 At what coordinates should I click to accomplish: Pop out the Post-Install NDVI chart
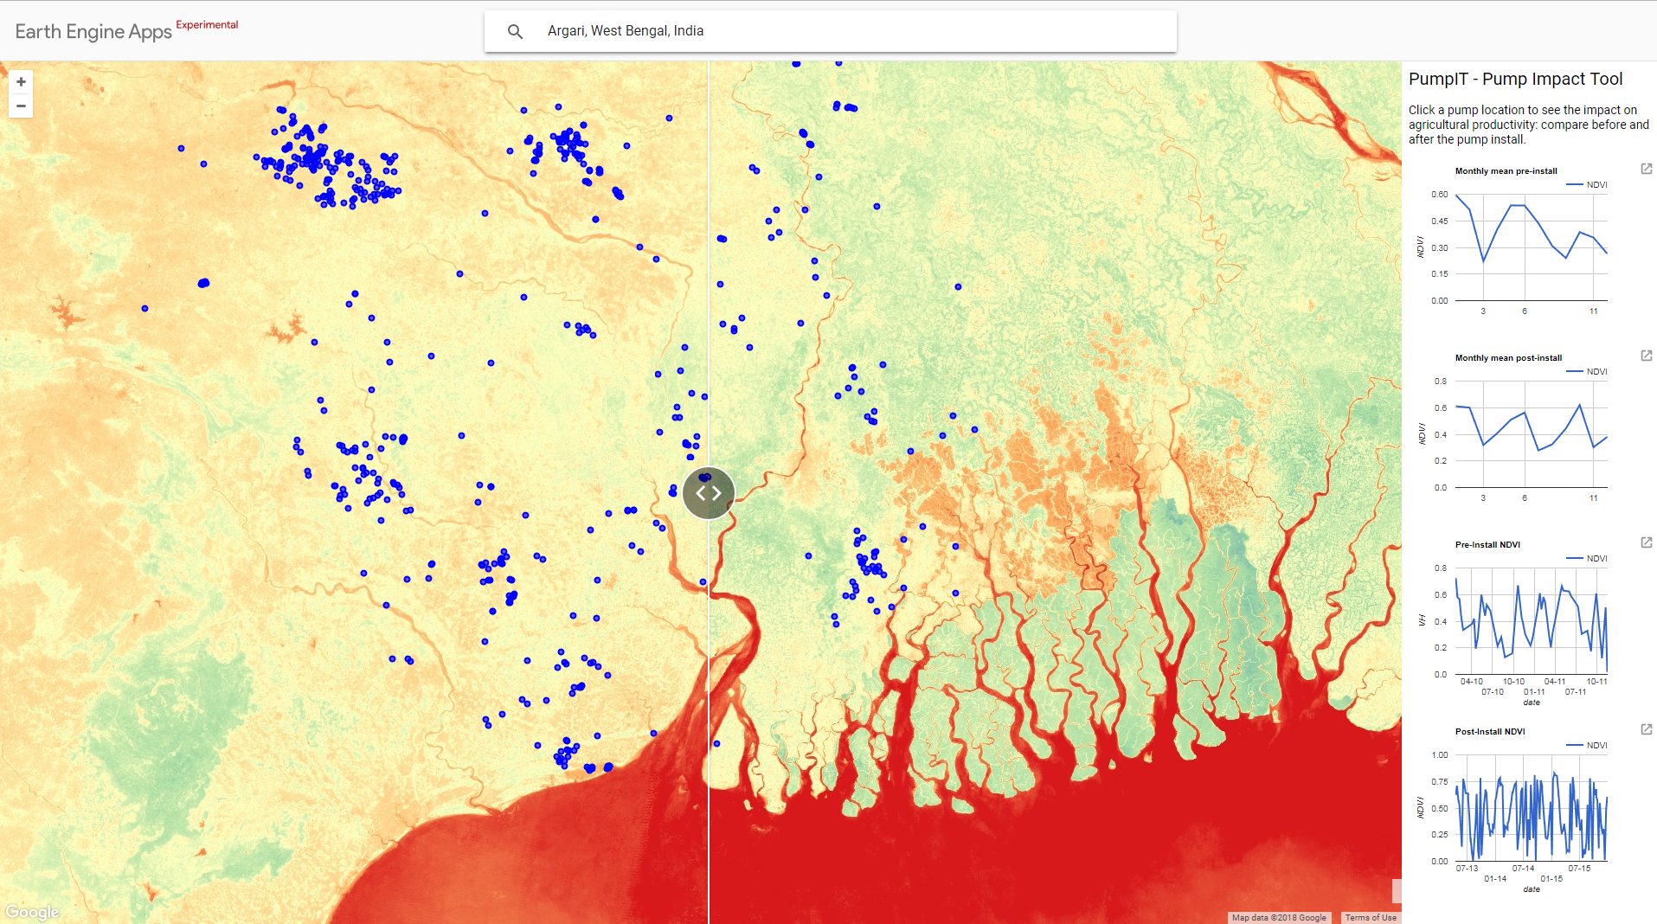tap(1646, 729)
